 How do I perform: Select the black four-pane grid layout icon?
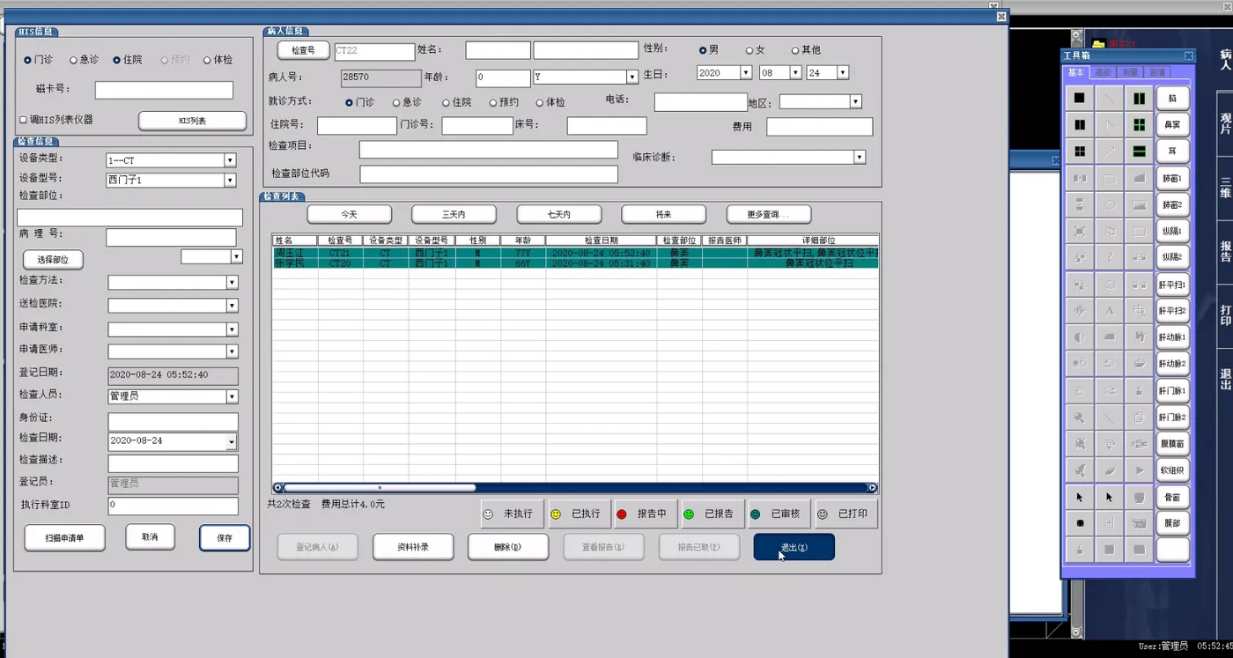pos(1079,152)
